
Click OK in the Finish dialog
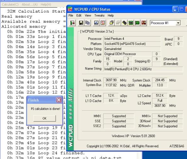pyautogui.click(x=44, y=118)
